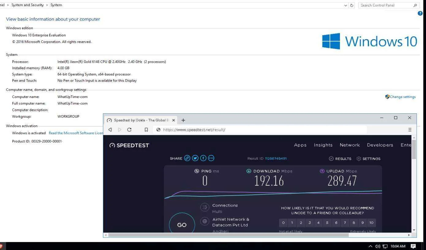Open the volume control in the tray
Image resolution: width=426 pixels, height=250 pixels.
[378, 246]
